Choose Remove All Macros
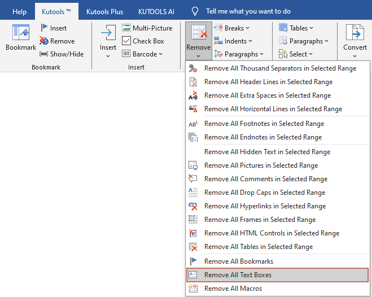This screenshot has width=372, height=297. [x=277, y=289]
